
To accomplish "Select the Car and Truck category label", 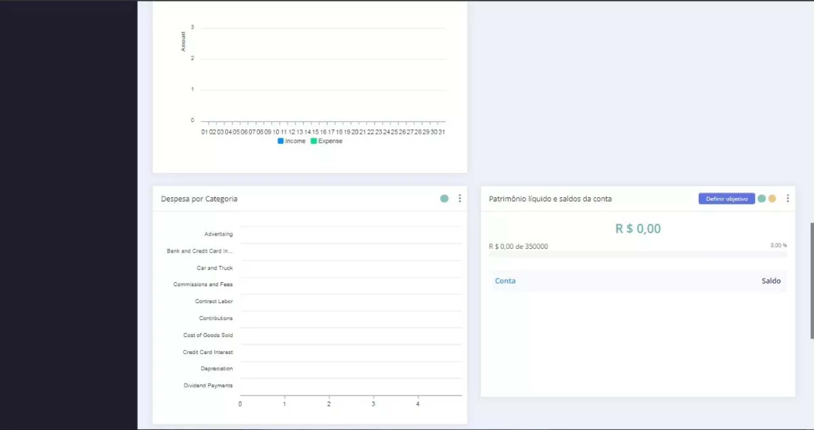I will 215,268.
